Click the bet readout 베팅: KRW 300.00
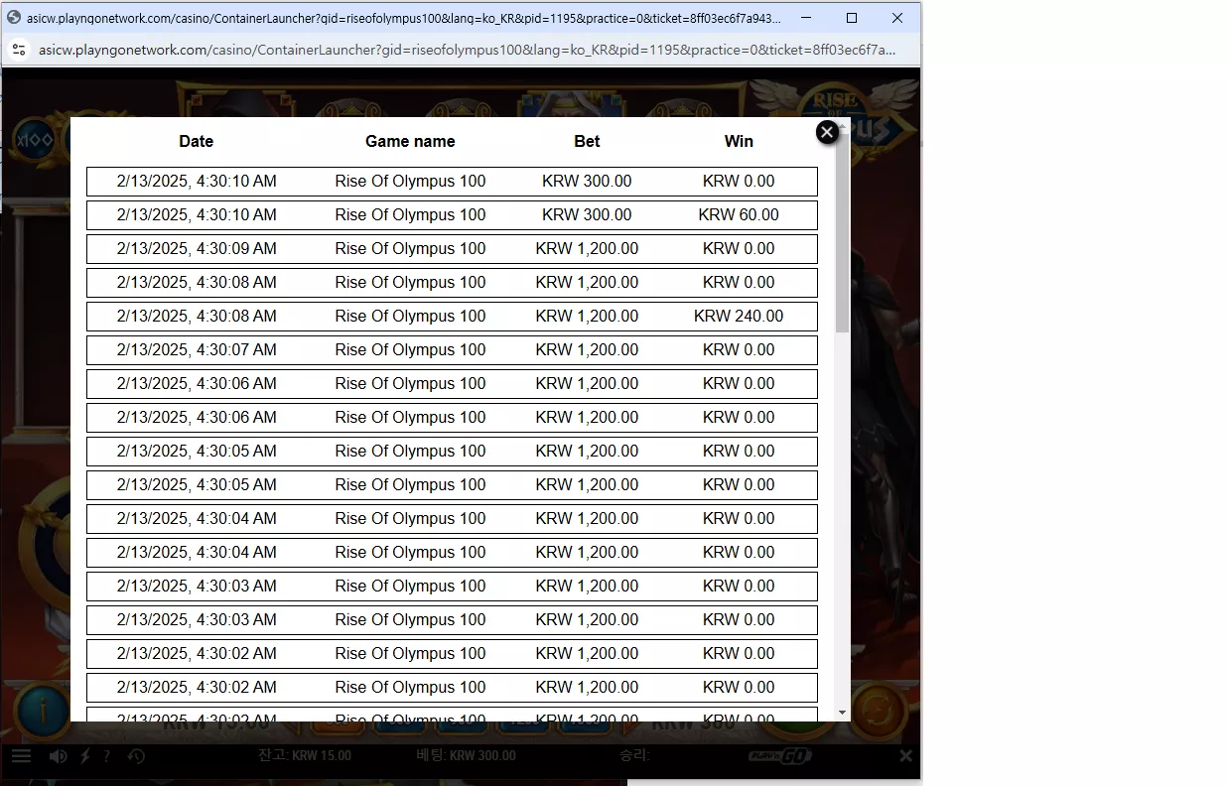Viewport: 1228px width, 786px height. [467, 755]
